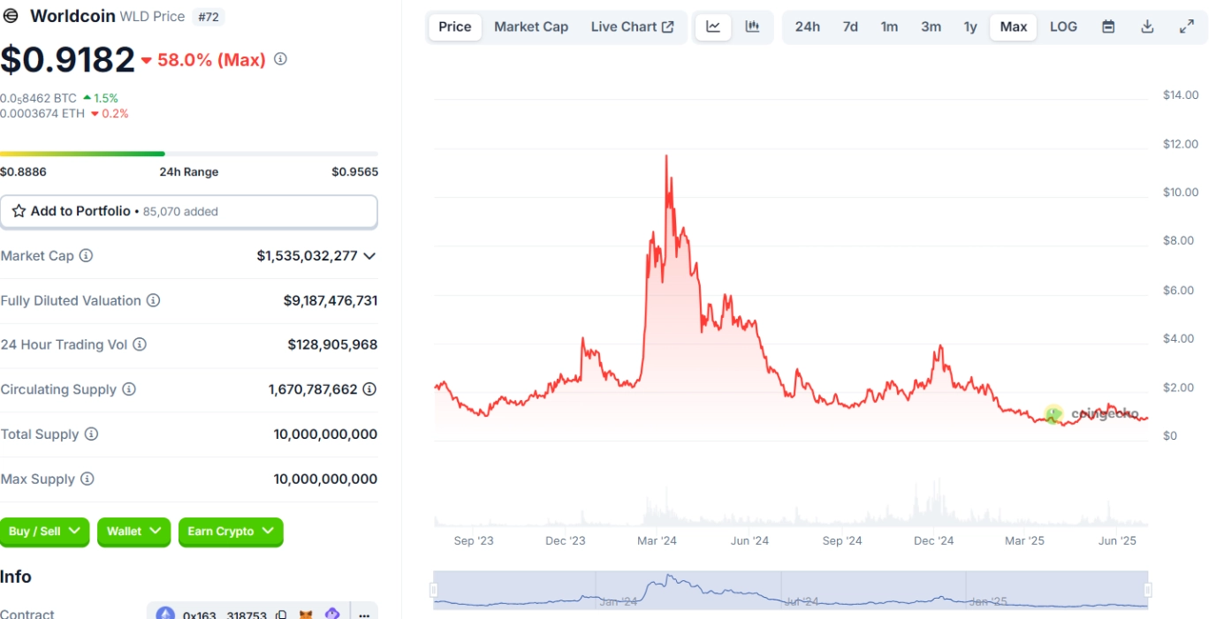Click the left handle of the chart navigator
Viewport: 1216px width, 619px height.
(434, 590)
